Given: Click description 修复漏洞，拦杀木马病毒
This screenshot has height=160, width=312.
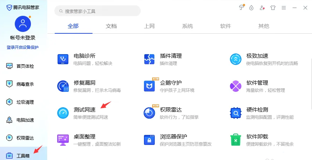Looking at the screenshot, I should [x=97, y=90].
